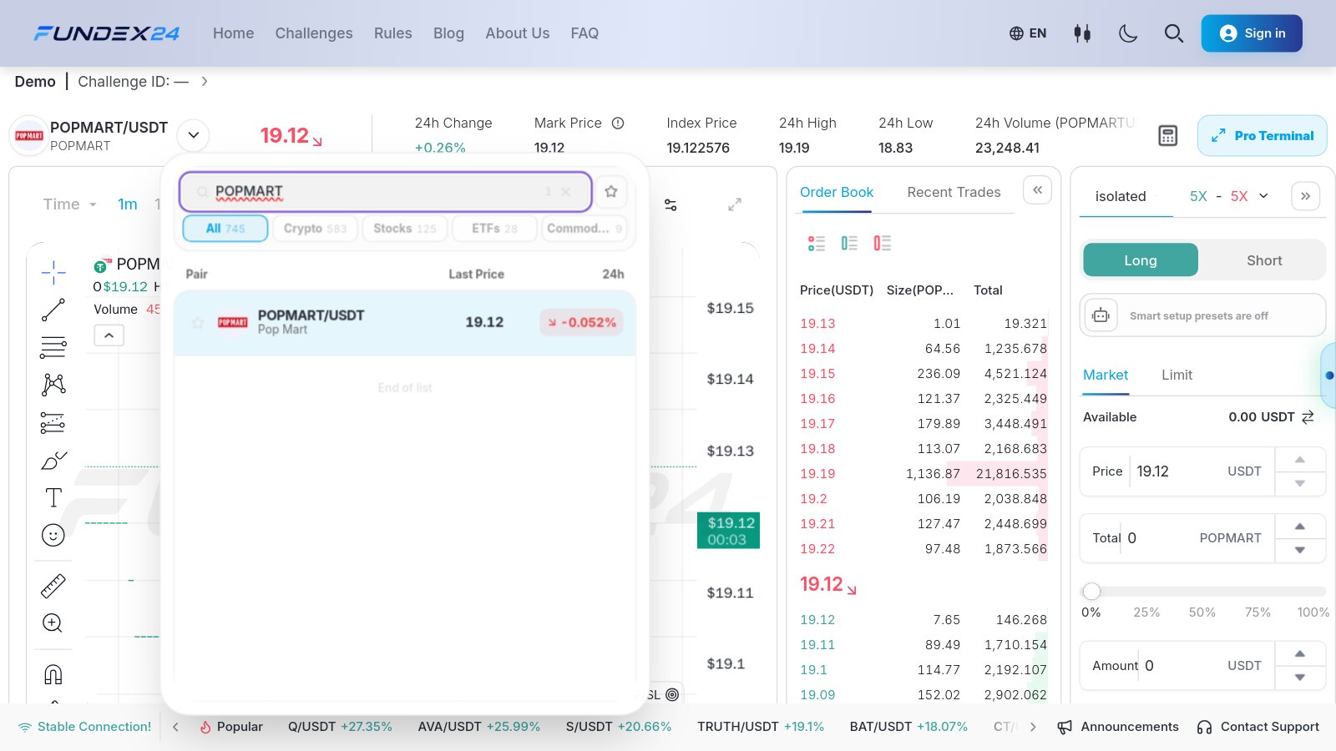Open the Fibonacci retracement tool group
The image size is (1336, 751).
click(x=53, y=347)
